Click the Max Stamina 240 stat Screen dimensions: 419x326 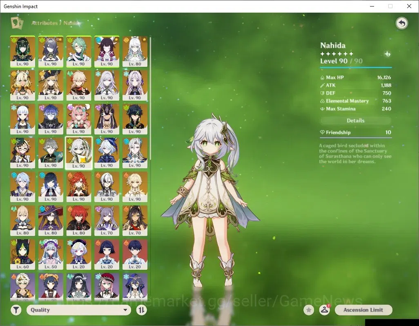click(x=356, y=109)
